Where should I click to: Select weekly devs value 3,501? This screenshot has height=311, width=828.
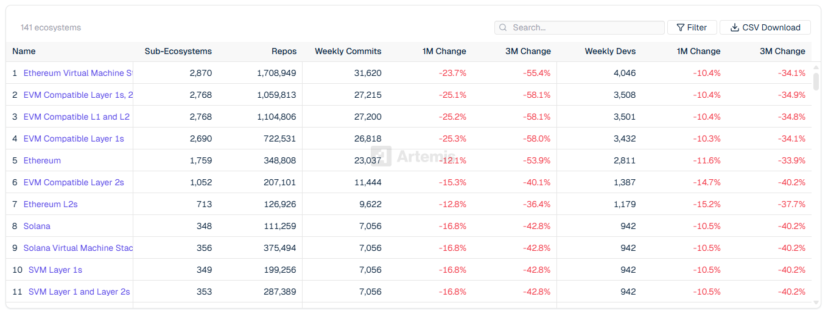coord(625,117)
